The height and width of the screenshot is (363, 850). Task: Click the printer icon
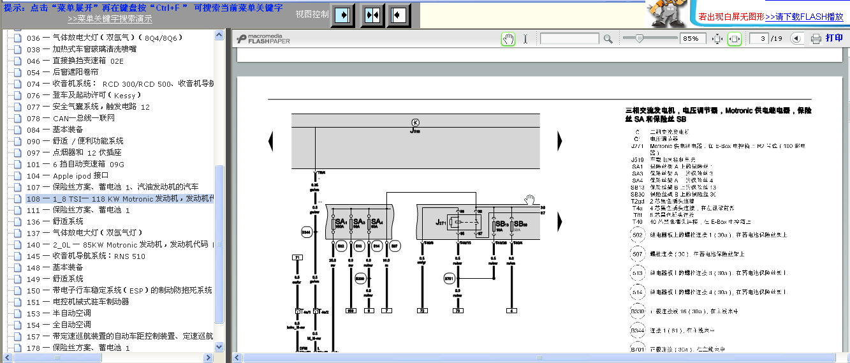point(816,39)
